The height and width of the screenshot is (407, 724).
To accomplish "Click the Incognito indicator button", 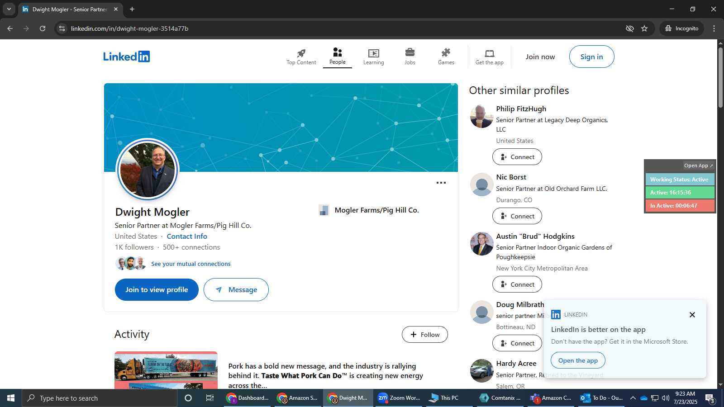I will pos(681,28).
